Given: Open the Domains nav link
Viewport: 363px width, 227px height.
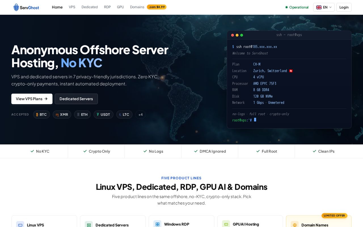Looking at the screenshot, I should [137, 7].
